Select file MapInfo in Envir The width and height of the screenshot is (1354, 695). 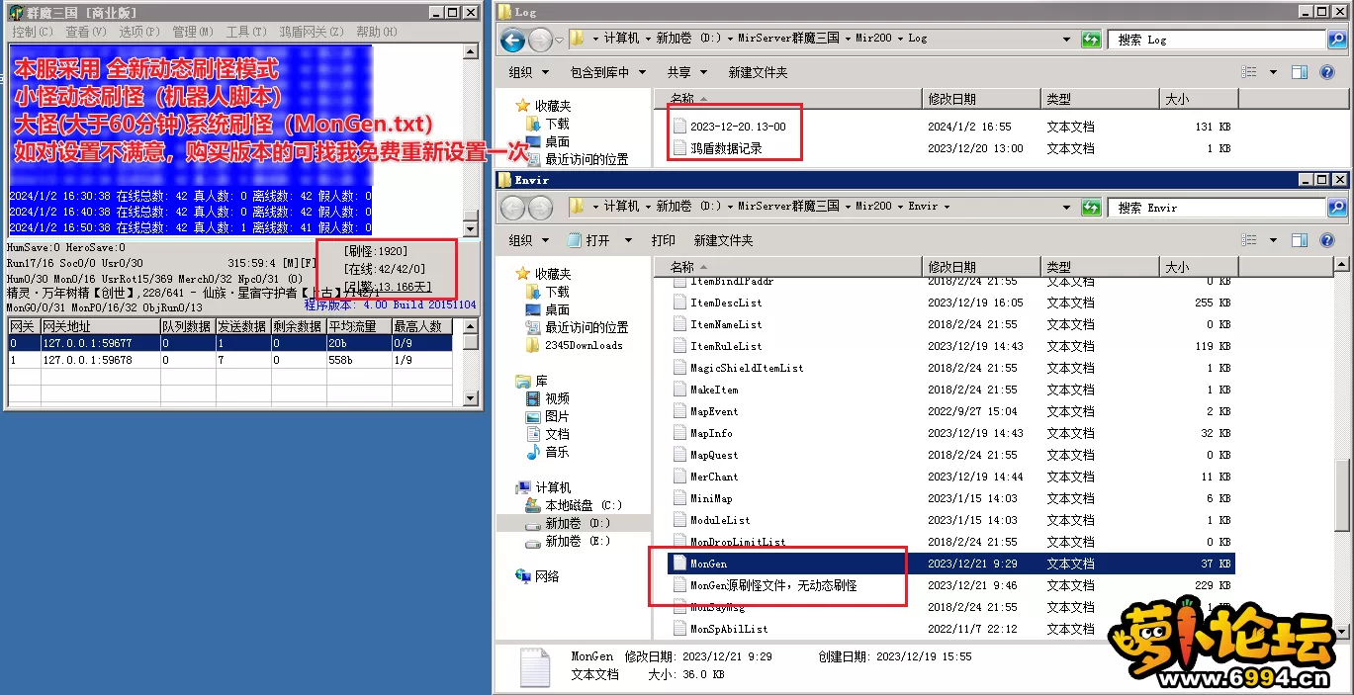tap(702, 433)
